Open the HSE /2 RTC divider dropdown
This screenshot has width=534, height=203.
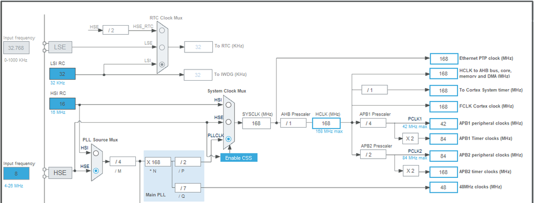[116, 30]
